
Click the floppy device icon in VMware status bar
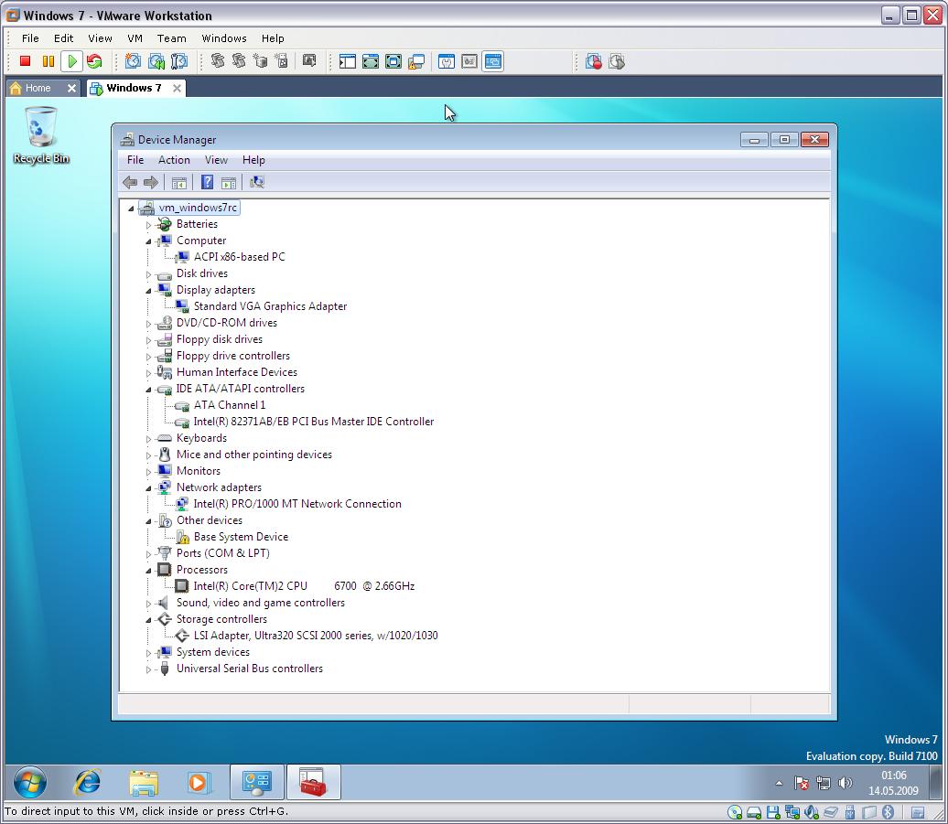point(773,812)
